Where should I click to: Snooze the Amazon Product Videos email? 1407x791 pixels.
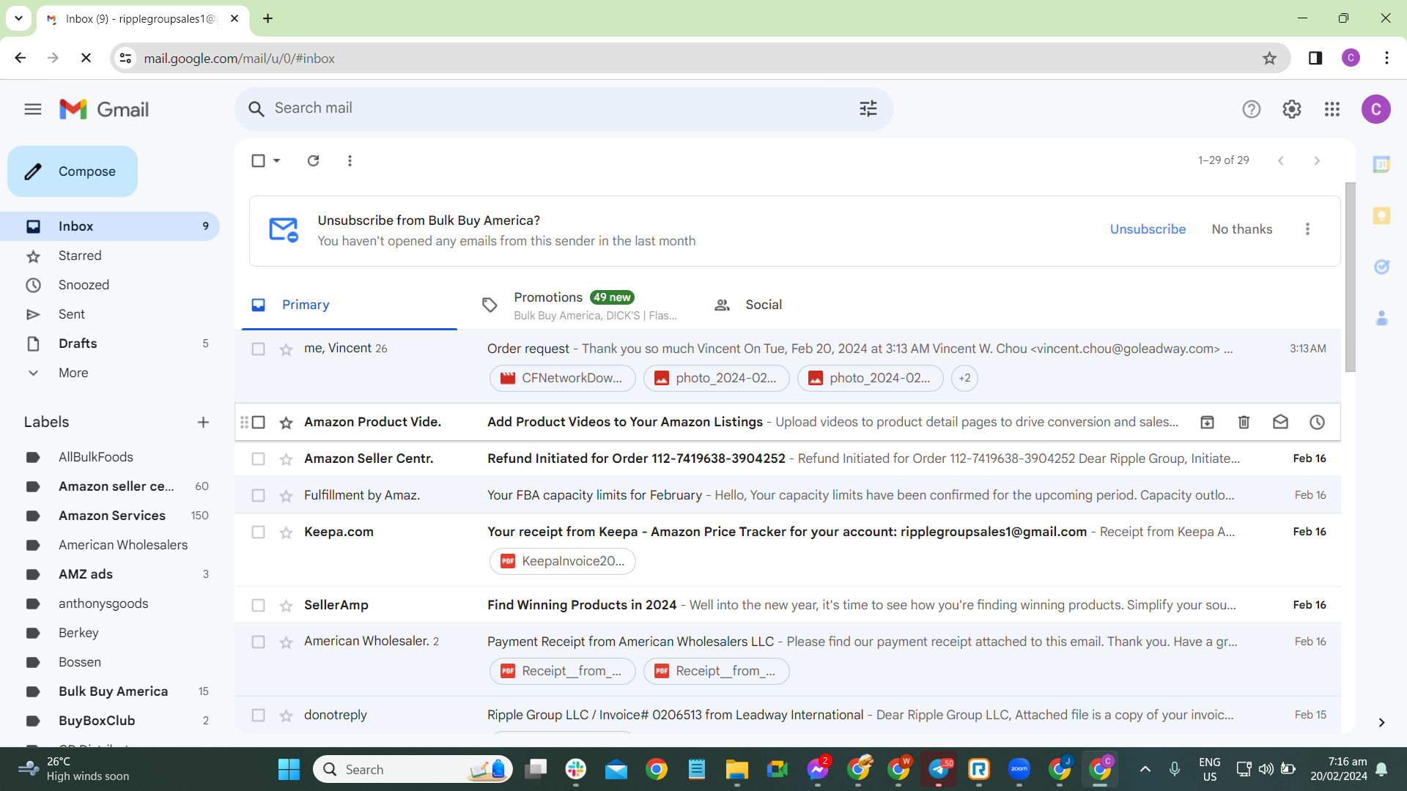1317,422
